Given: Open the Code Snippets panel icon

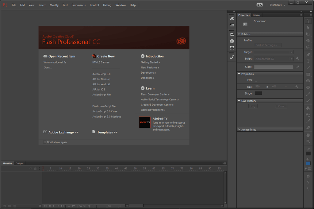Looking at the screenshot, I should point(232,57).
